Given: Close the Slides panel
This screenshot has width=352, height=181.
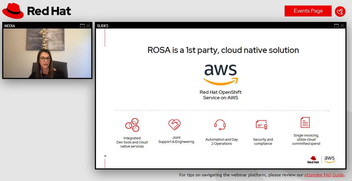Looking at the screenshot, I should coord(342,26).
